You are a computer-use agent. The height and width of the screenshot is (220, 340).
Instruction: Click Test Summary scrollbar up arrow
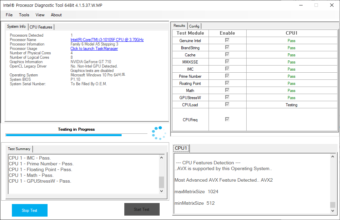[161, 158]
